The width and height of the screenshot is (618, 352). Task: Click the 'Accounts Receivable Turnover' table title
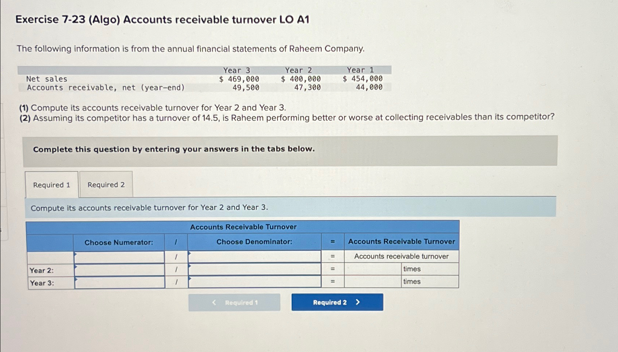tap(243, 227)
